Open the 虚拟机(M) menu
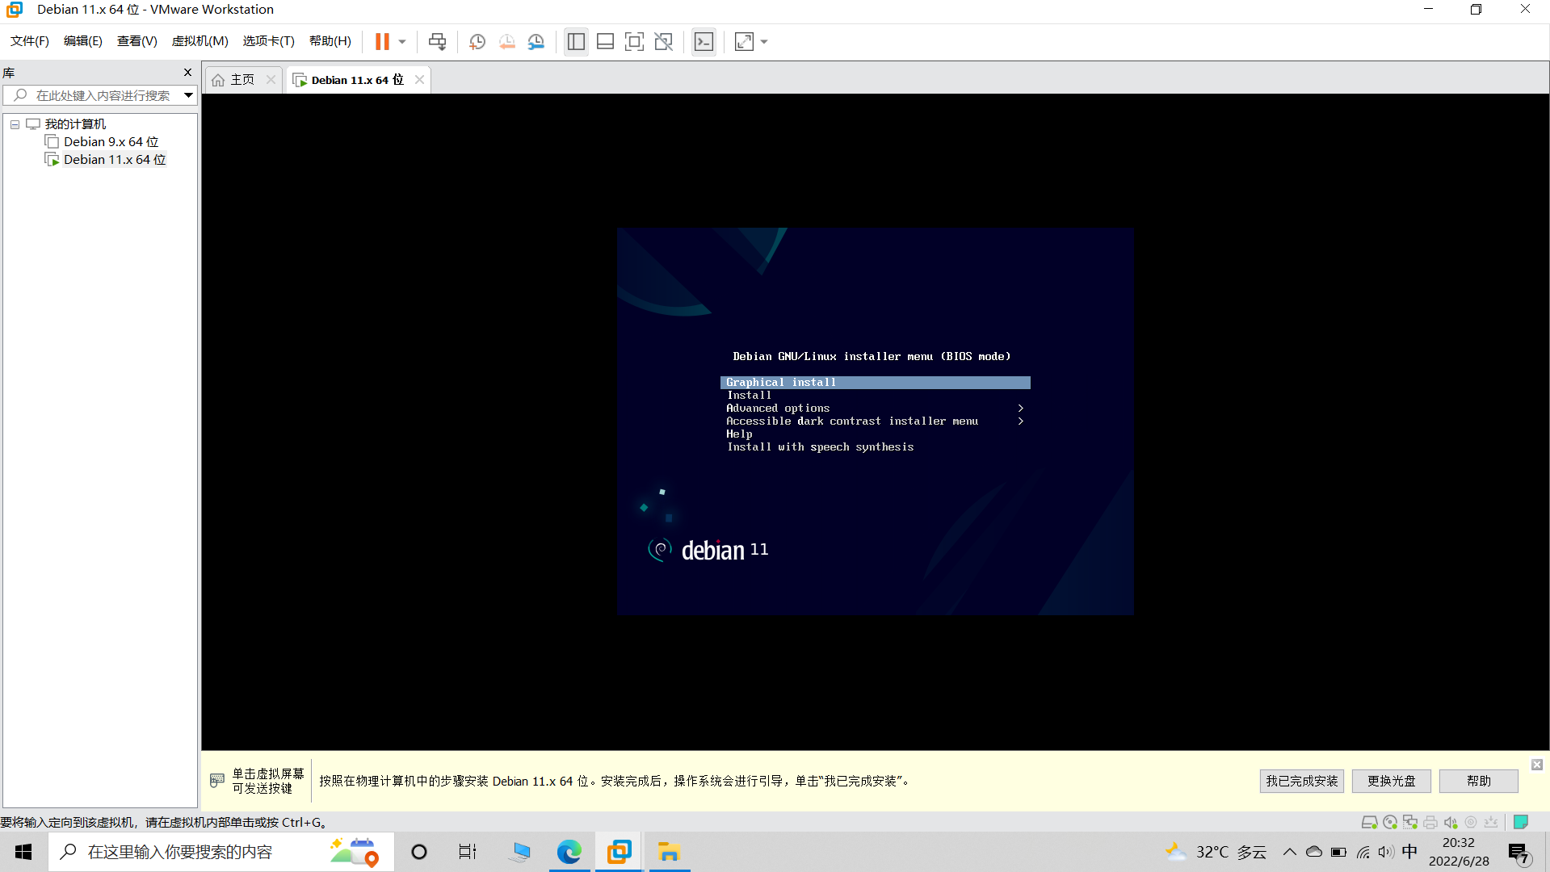Screen dimensions: 1550x872 200,41
